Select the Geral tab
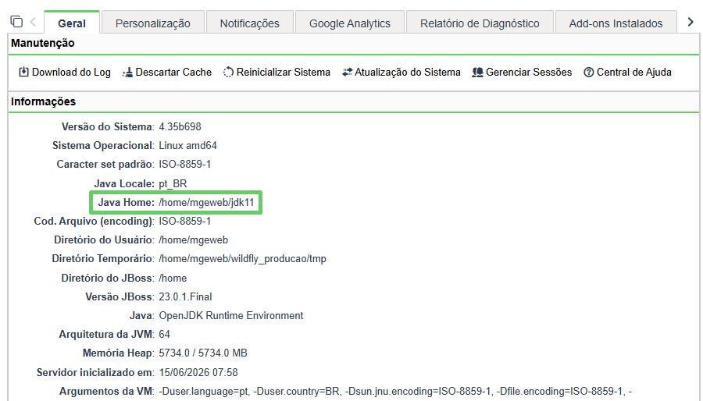The height and width of the screenshot is (401, 703). (72, 23)
